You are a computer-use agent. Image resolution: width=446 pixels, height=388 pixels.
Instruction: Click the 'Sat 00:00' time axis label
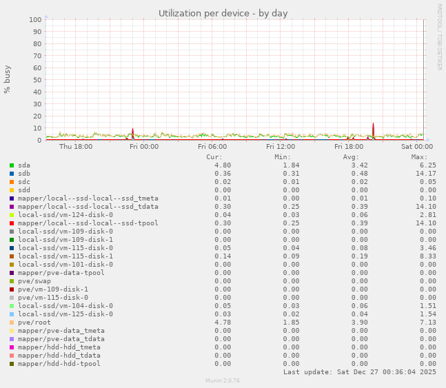pos(417,147)
